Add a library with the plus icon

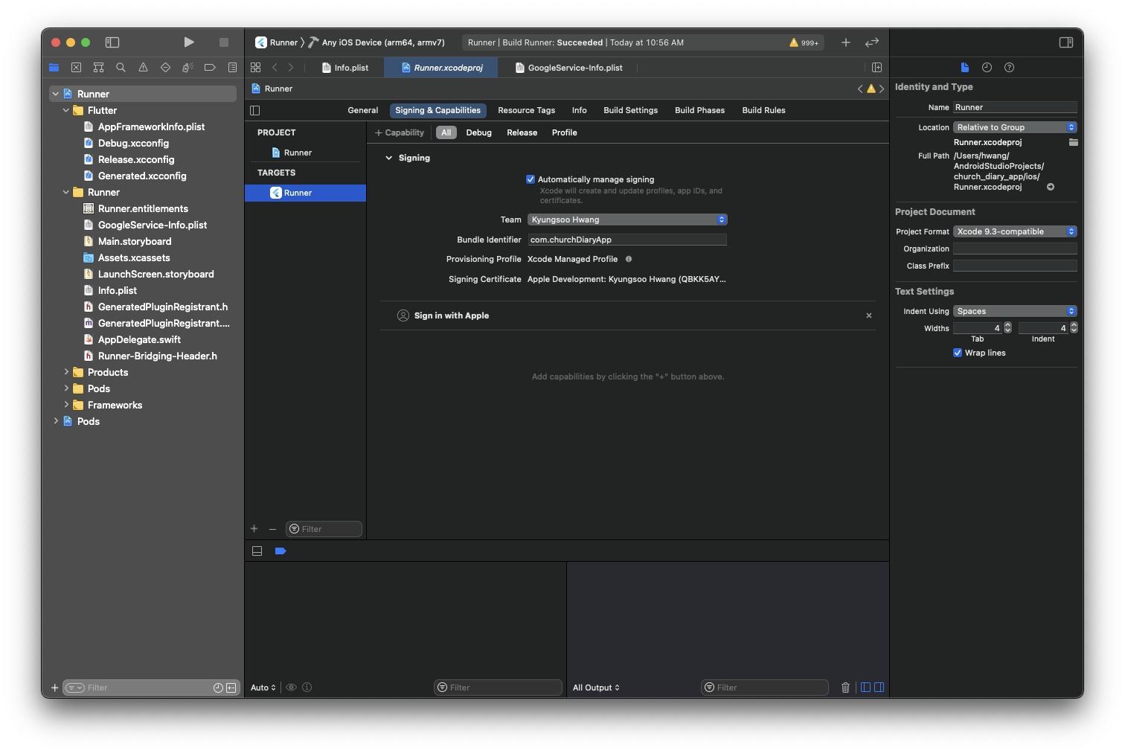click(846, 42)
